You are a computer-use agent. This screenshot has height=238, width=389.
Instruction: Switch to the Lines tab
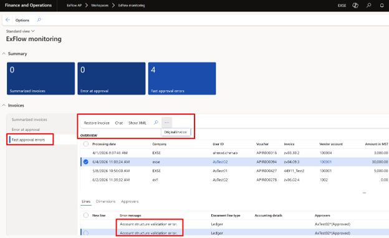click(x=86, y=201)
